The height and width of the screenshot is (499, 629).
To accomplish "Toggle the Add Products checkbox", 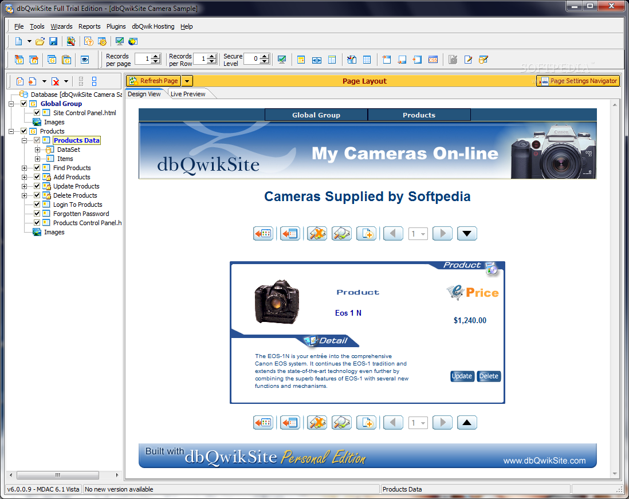I will pyautogui.click(x=37, y=177).
